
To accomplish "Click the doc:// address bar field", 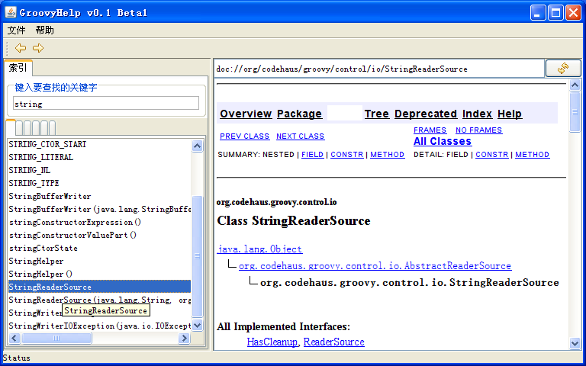I will 379,69.
